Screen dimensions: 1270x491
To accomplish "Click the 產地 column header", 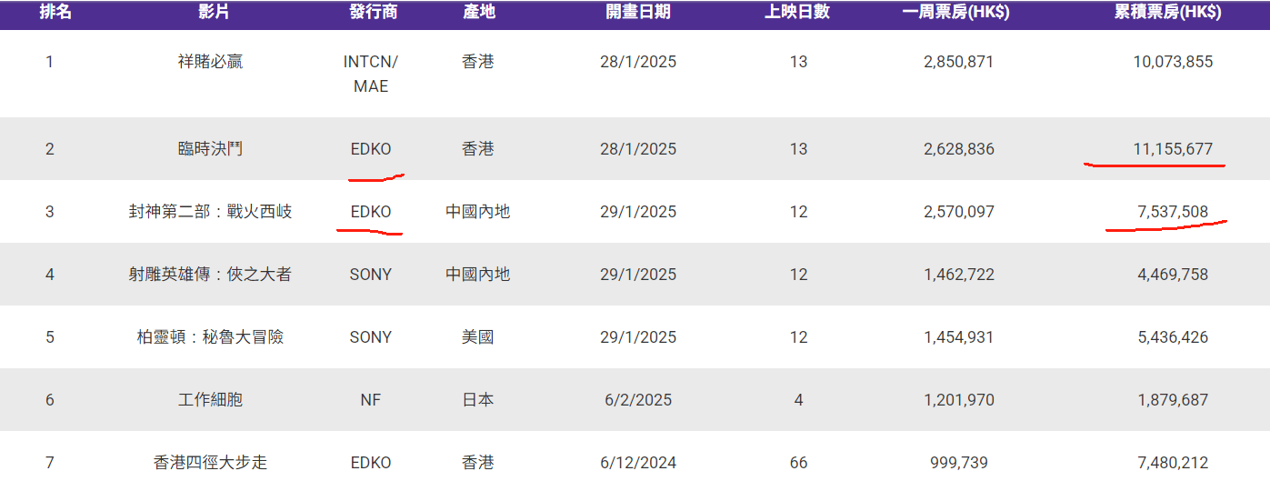I will coord(477,12).
